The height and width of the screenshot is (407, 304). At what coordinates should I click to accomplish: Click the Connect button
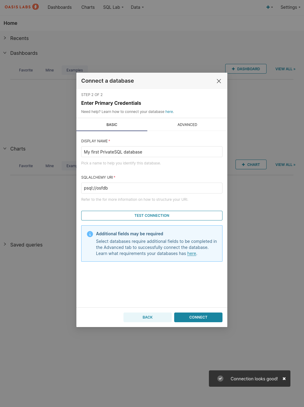198,317
